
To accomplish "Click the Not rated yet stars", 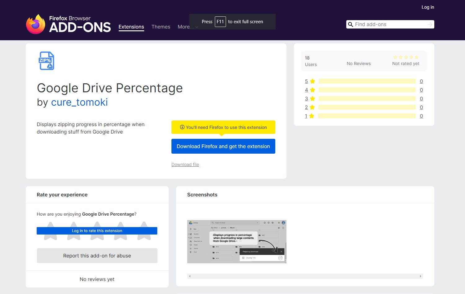I will [x=406, y=57].
